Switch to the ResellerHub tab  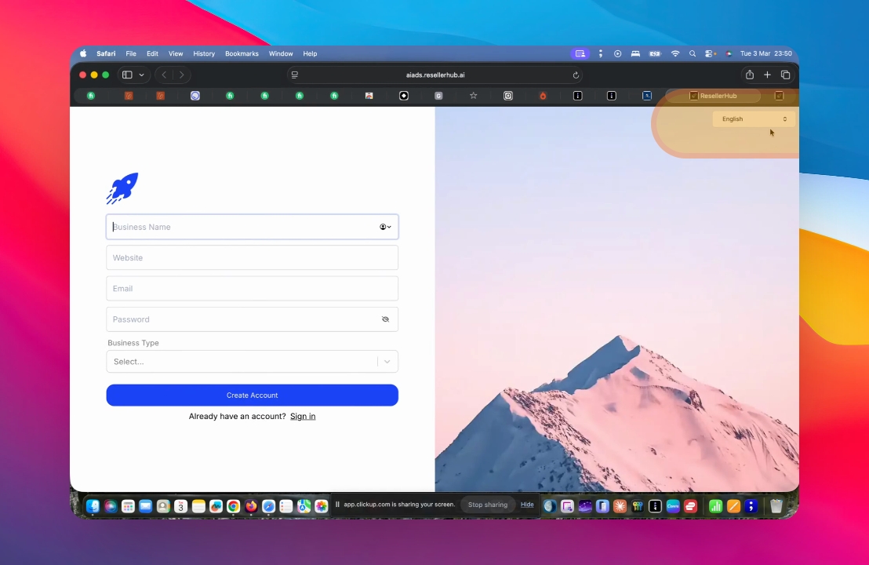713,96
